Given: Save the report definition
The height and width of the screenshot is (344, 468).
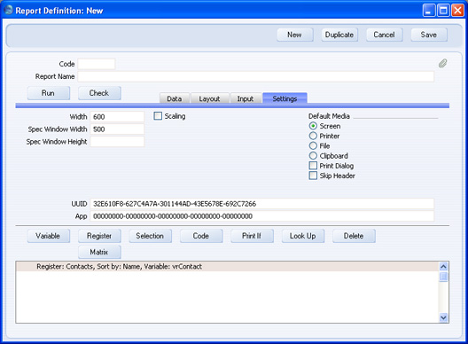Looking at the screenshot, I should 429,35.
